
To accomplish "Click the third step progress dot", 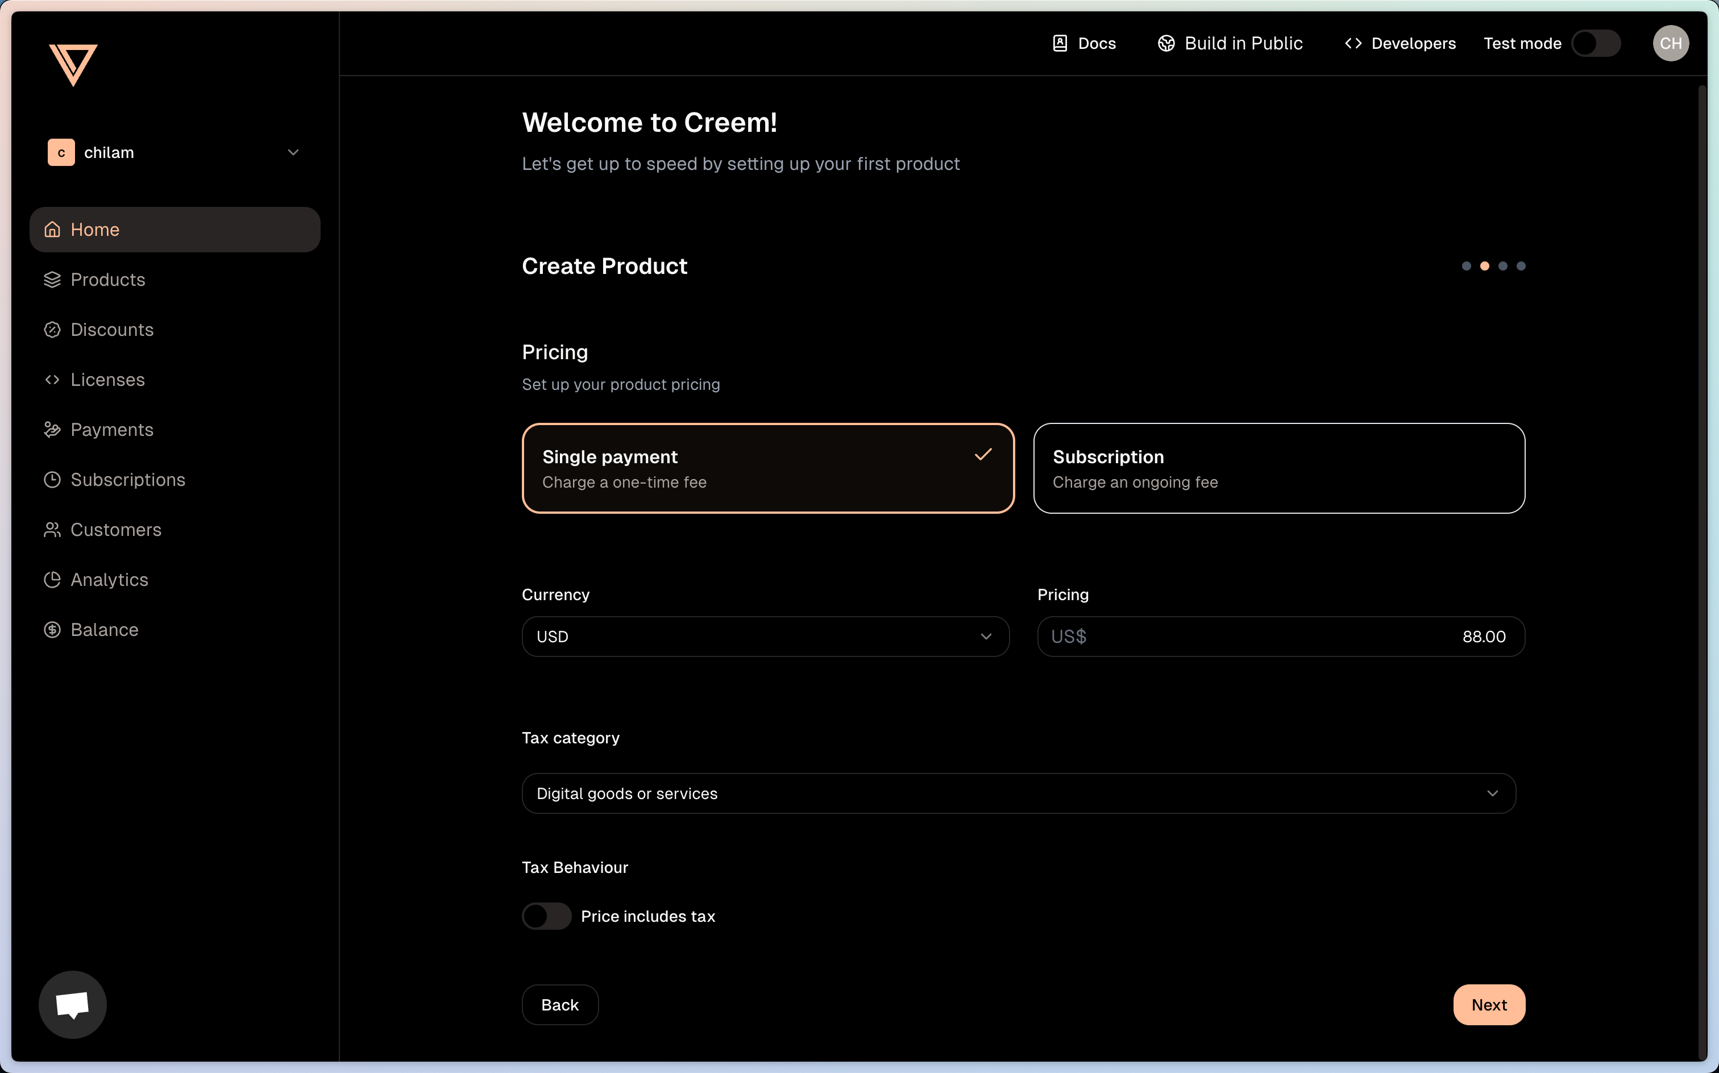I will pyautogui.click(x=1502, y=266).
